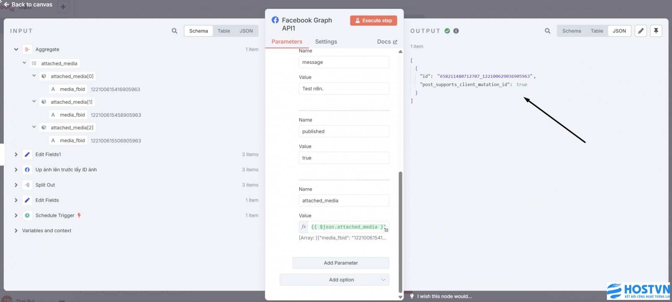Click the Edit Fields1 pencil icon
The width and height of the screenshot is (672, 302).
(27, 155)
